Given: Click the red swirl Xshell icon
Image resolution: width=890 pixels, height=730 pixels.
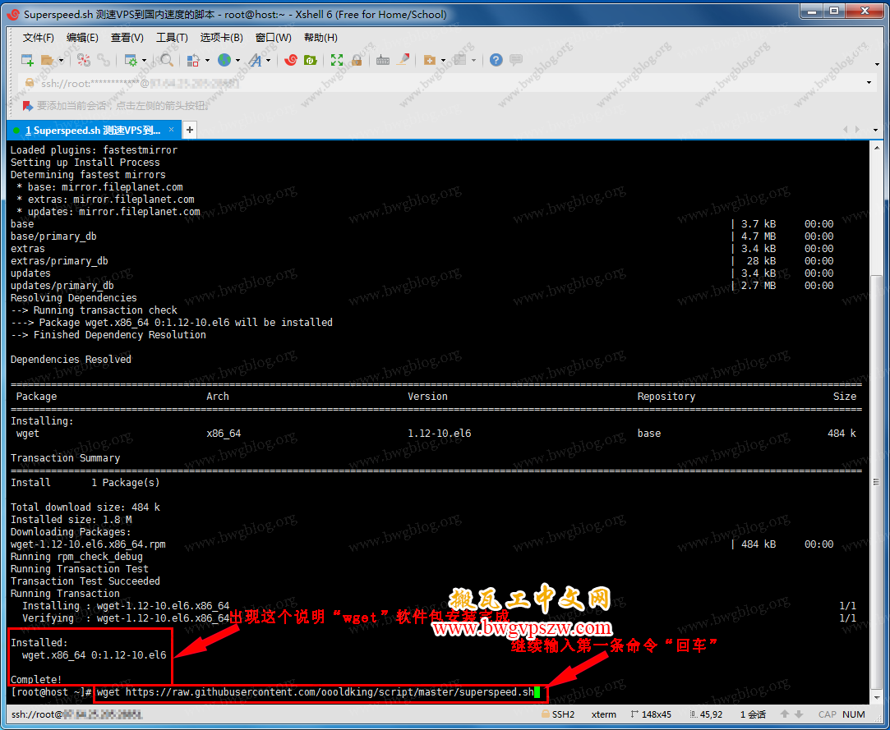Looking at the screenshot, I should 291,60.
